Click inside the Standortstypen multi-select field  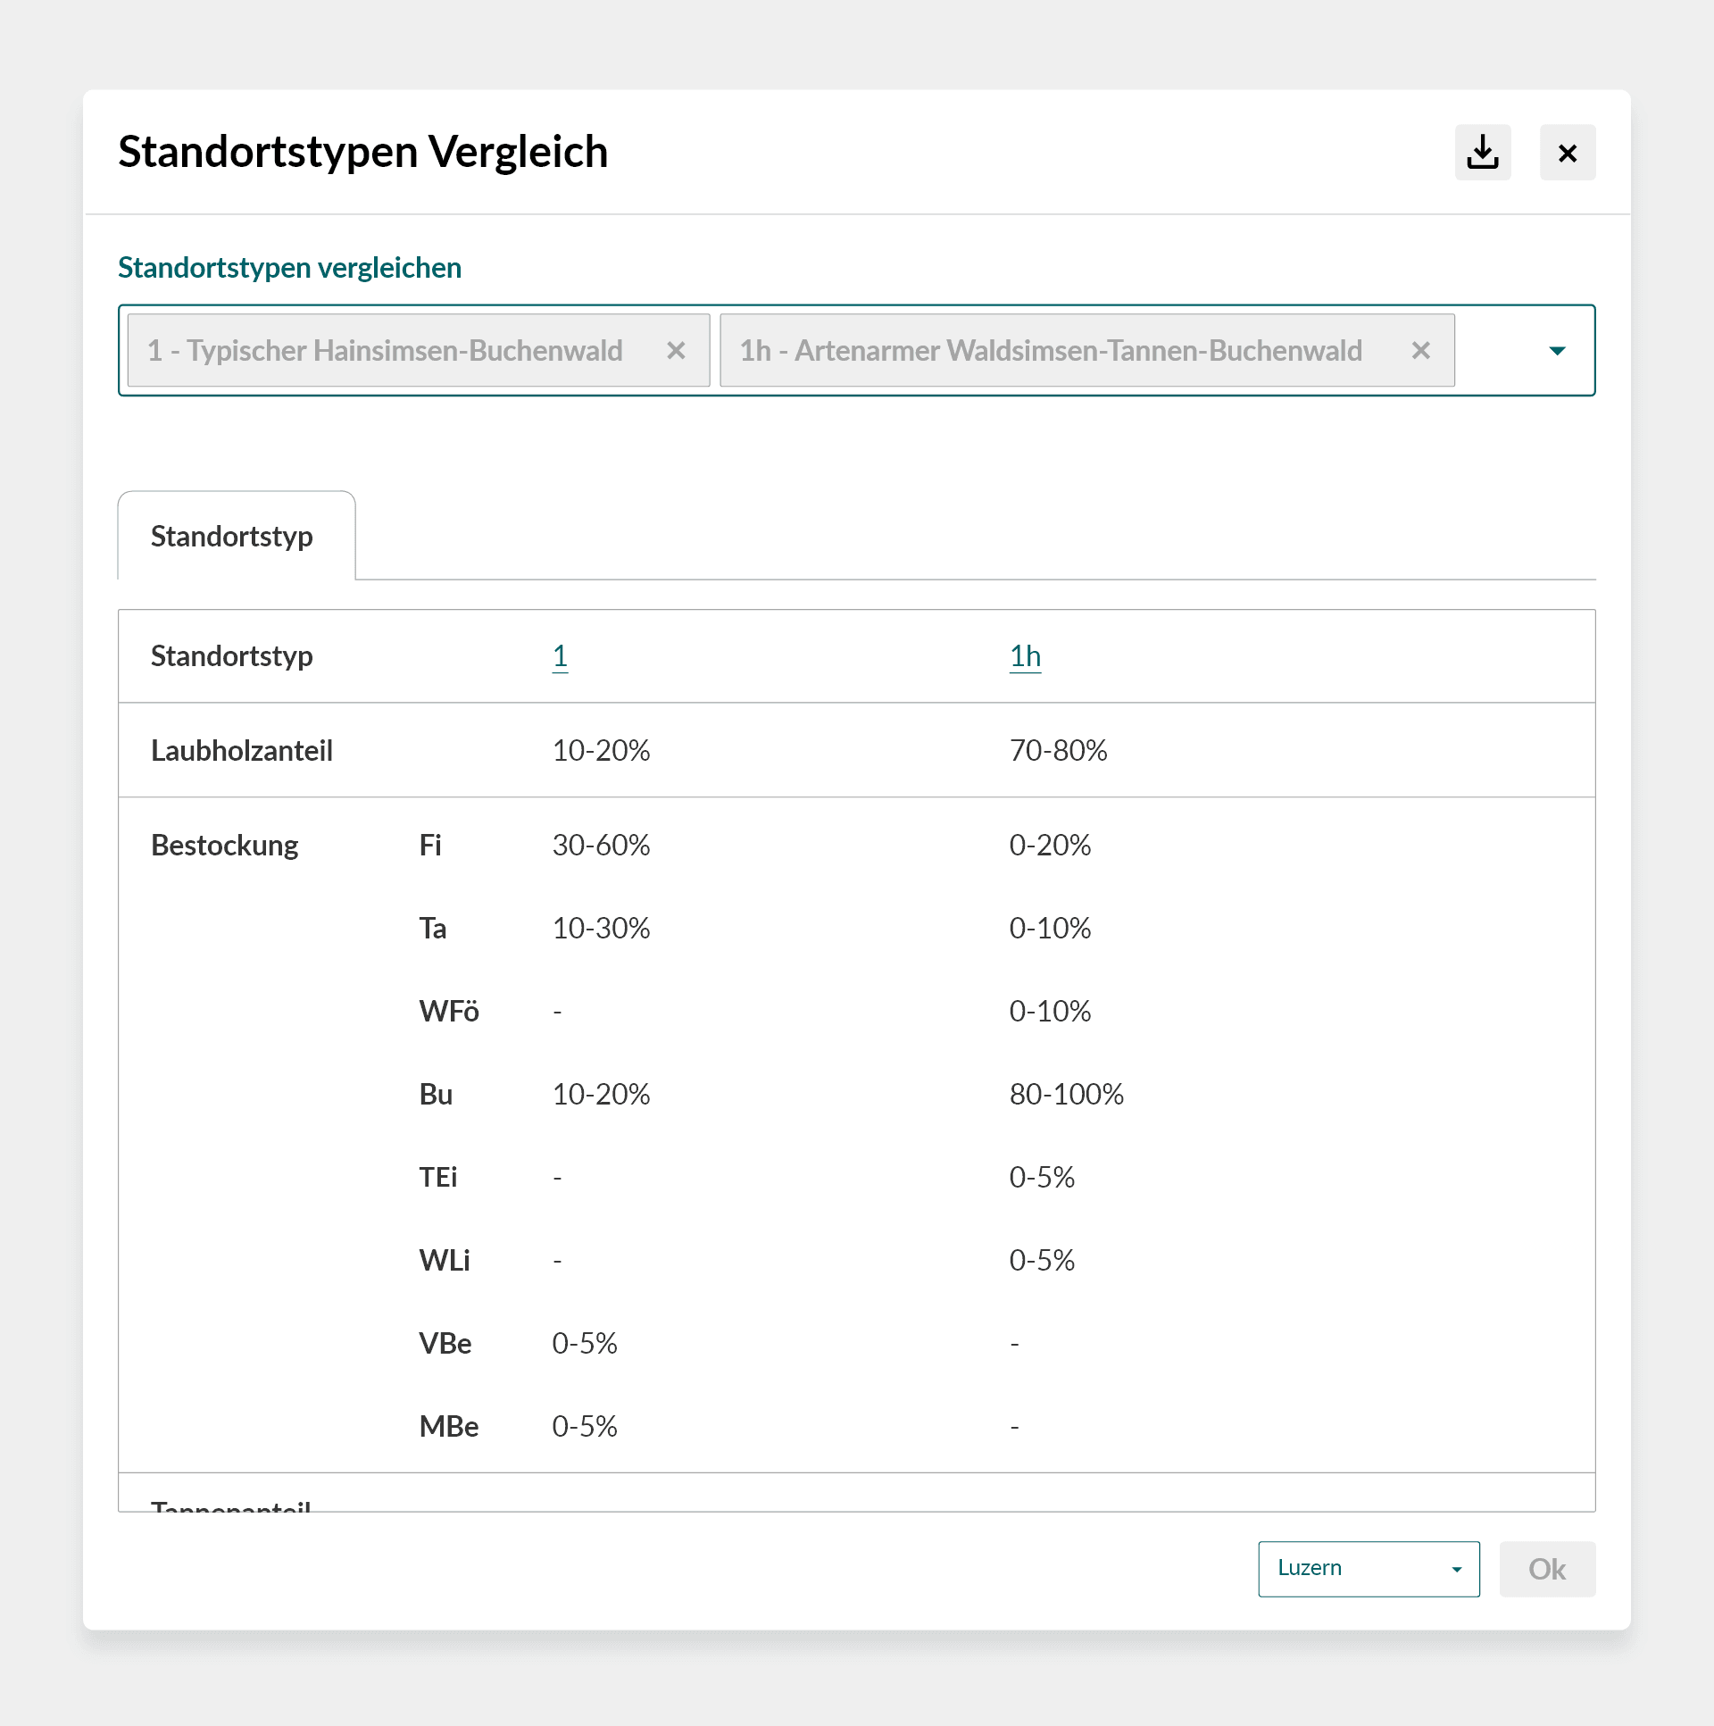(x=1497, y=350)
